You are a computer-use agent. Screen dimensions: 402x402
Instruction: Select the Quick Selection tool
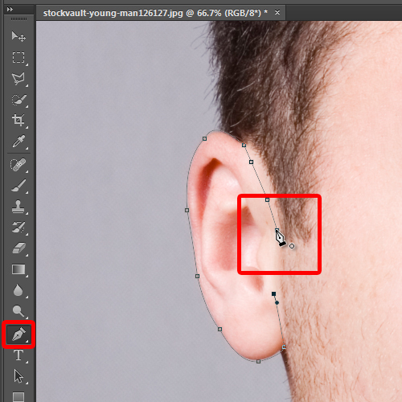pyautogui.click(x=18, y=100)
